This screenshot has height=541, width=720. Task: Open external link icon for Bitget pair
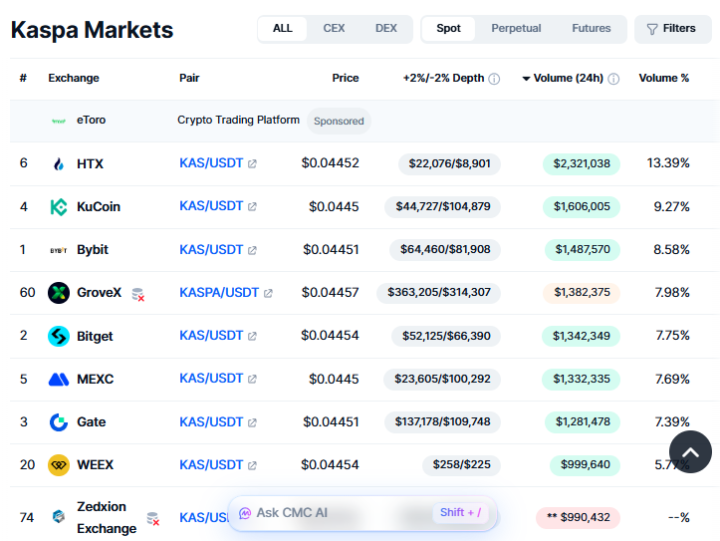pyautogui.click(x=252, y=336)
